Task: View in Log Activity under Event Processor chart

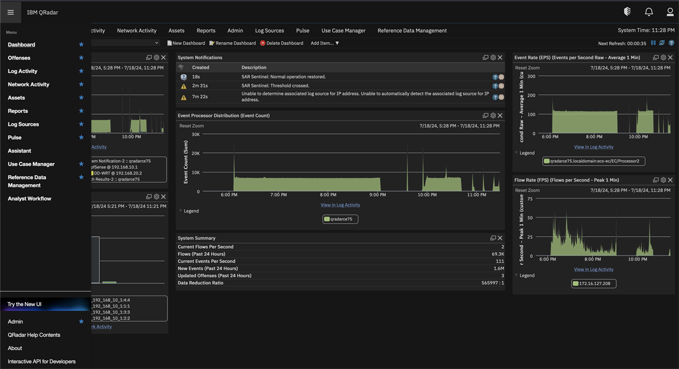Action: point(340,205)
